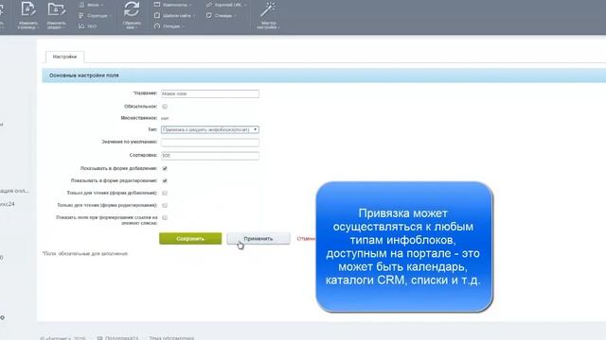Uncheck Показывать в форме редактирования checkbox
Screen dimensions: 606x340
pyautogui.click(x=165, y=180)
